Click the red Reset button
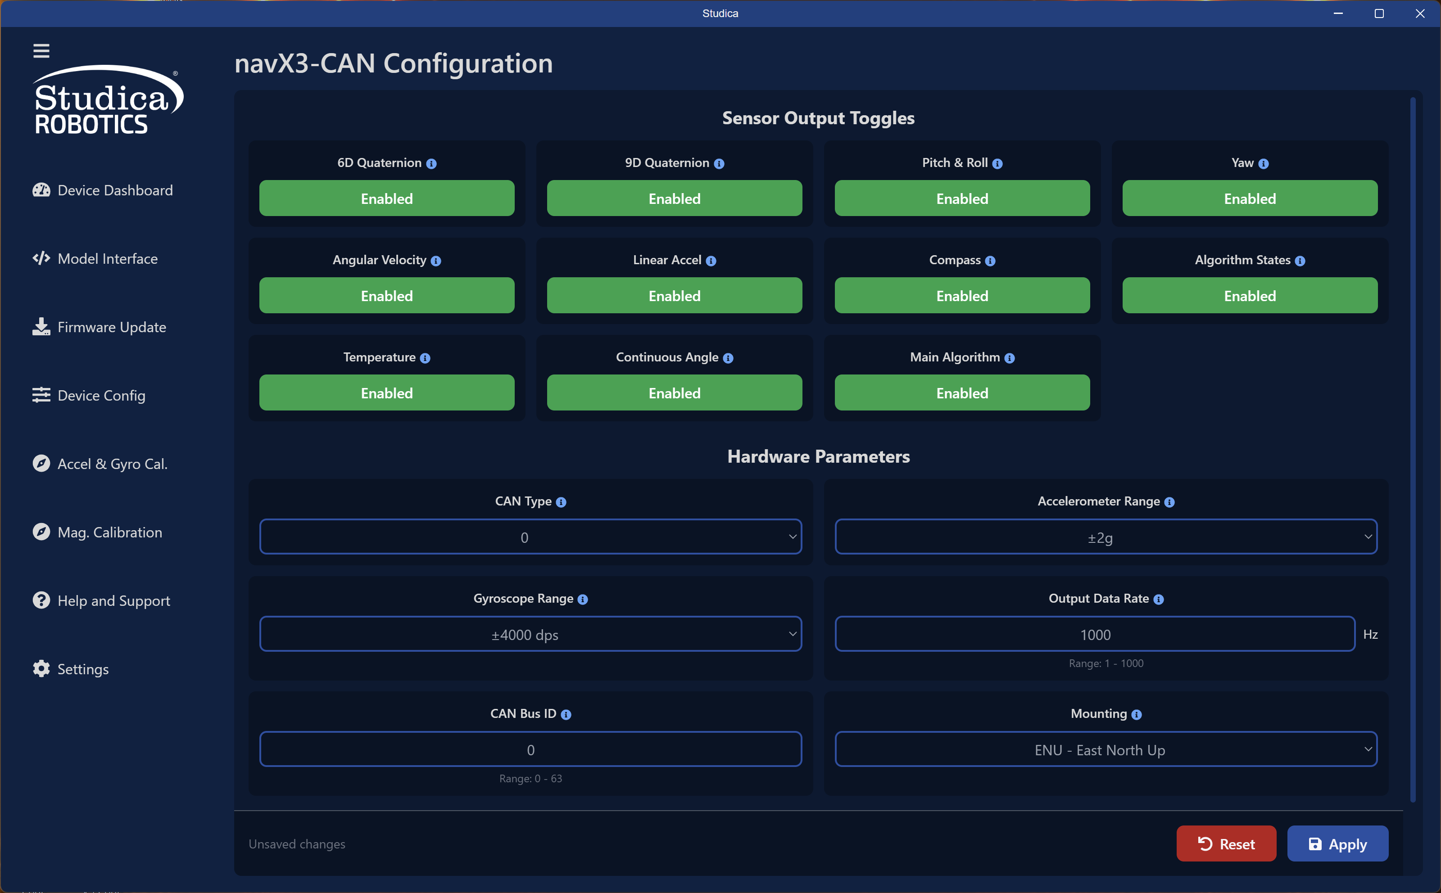This screenshot has width=1441, height=893. [x=1226, y=844]
